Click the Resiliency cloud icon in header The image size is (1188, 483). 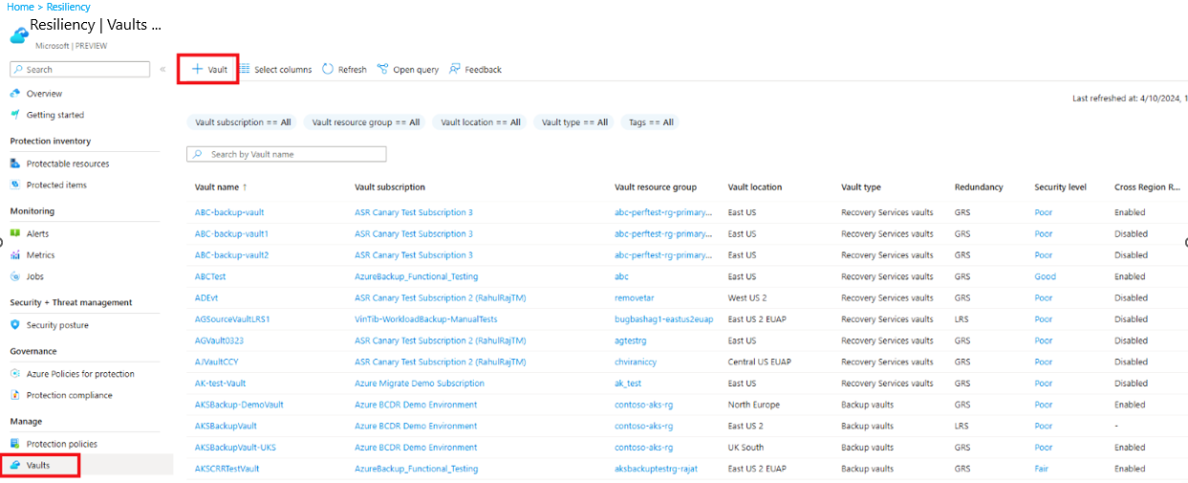click(x=19, y=35)
